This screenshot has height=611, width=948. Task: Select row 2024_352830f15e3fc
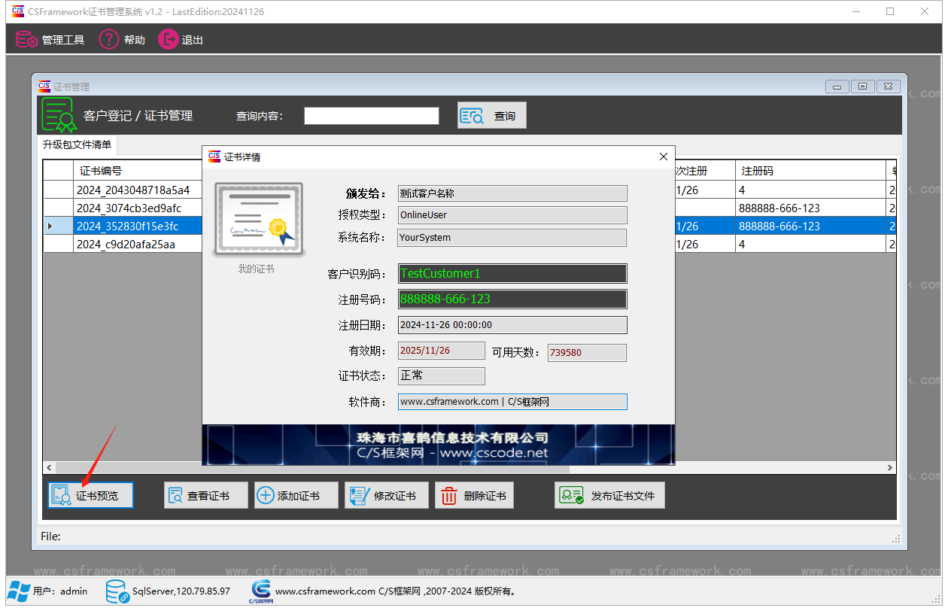coord(127,226)
